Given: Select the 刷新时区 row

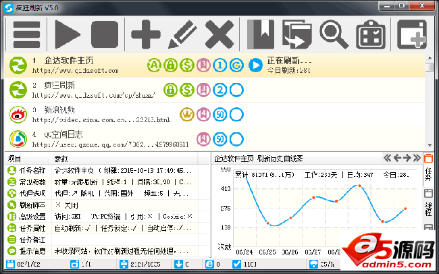Looking at the screenshot, I should click(107, 205).
